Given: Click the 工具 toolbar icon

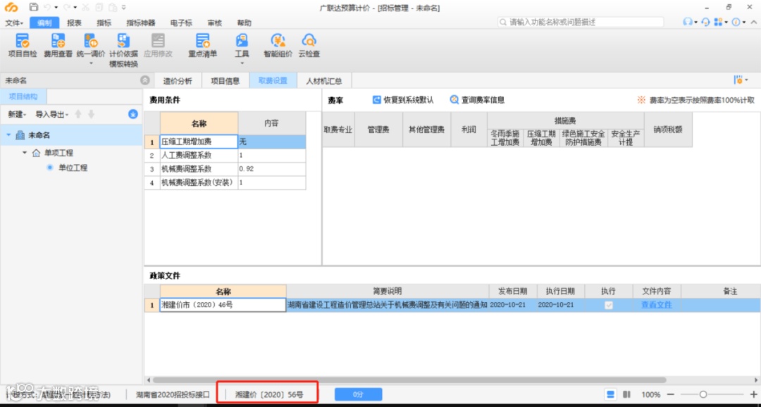Looking at the screenshot, I should [x=242, y=41].
